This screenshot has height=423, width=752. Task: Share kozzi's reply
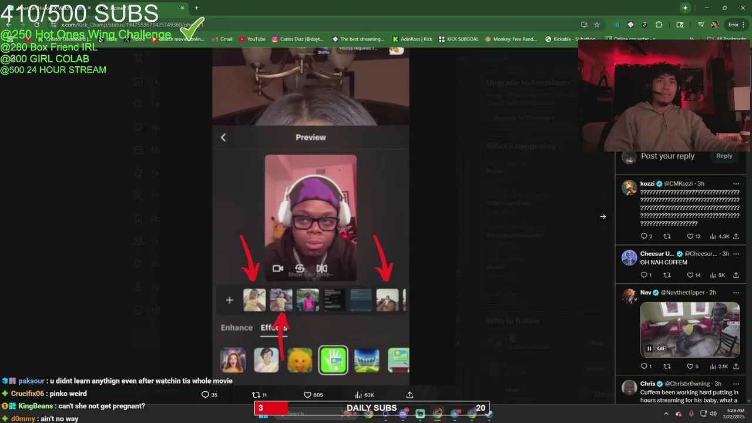click(736, 236)
